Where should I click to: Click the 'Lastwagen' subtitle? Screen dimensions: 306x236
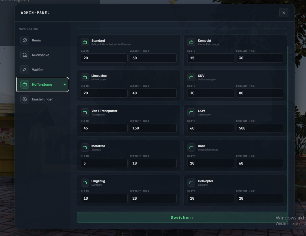coord(204,115)
